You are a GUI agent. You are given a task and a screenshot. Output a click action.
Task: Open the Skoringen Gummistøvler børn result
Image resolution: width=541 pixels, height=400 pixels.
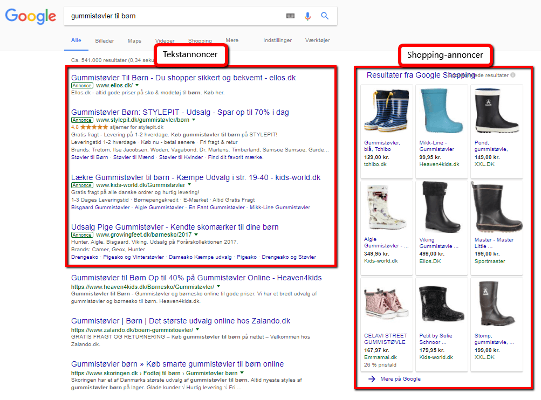click(177, 364)
